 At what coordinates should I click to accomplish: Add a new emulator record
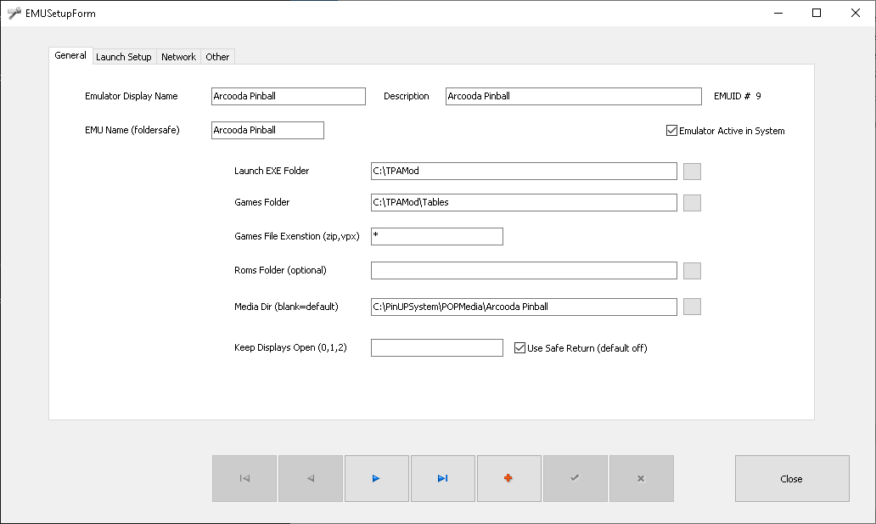tap(508, 479)
